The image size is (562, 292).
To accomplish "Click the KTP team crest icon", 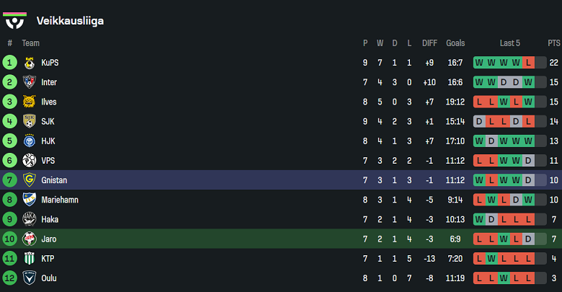I will (x=30, y=258).
